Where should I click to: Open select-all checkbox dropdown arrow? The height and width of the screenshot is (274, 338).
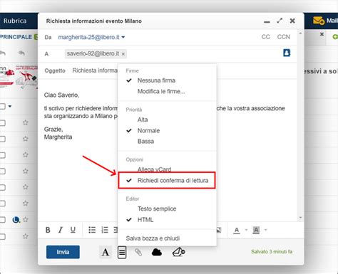pos(10,106)
